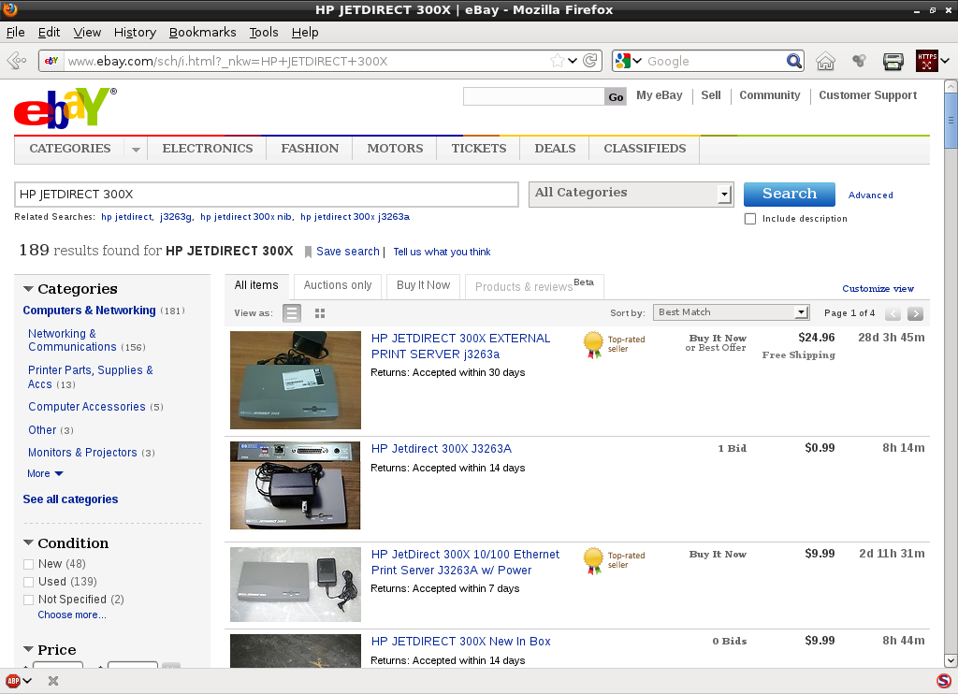Click the vertical scrollbar thumb
Viewport: 958px width, 694px height.
click(x=951, y=121)
